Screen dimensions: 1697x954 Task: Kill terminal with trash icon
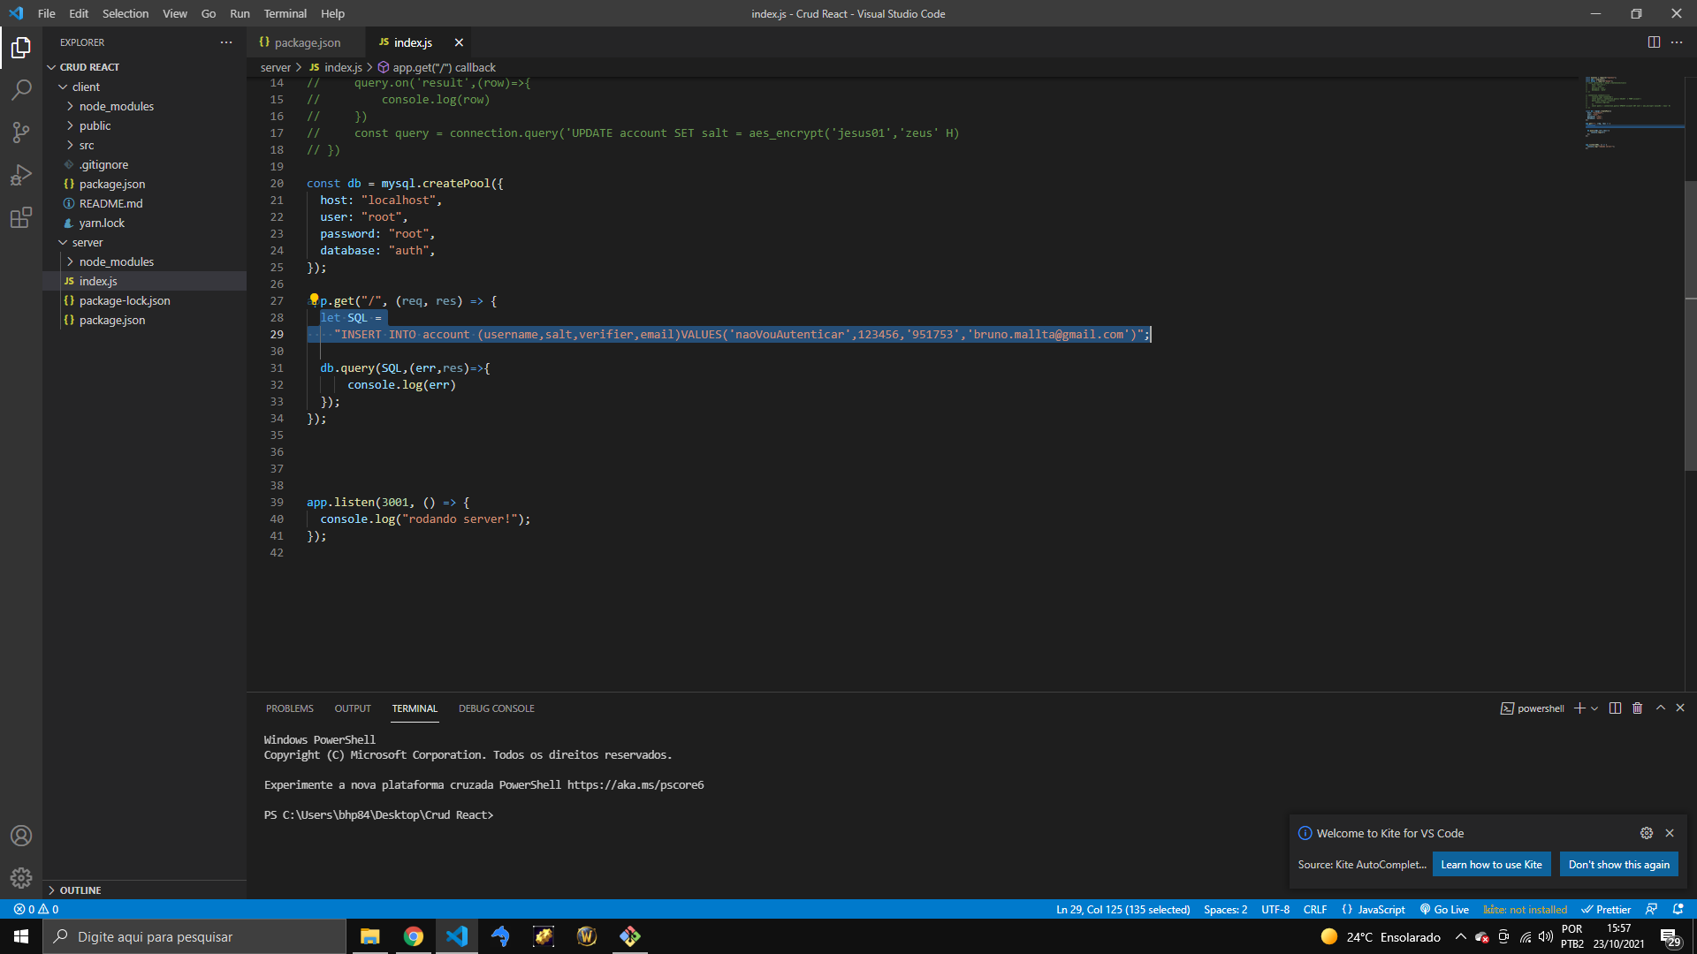1637,708
